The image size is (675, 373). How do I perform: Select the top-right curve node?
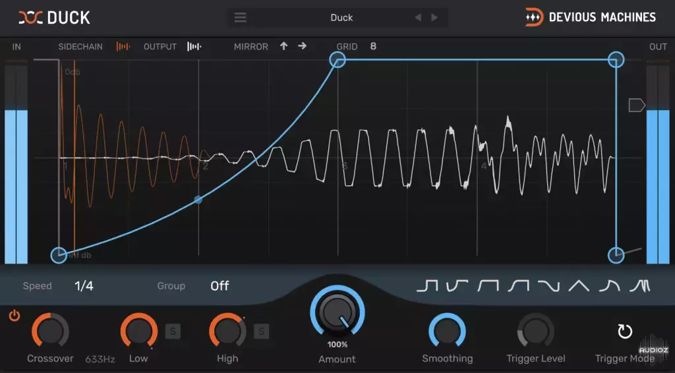616,60
